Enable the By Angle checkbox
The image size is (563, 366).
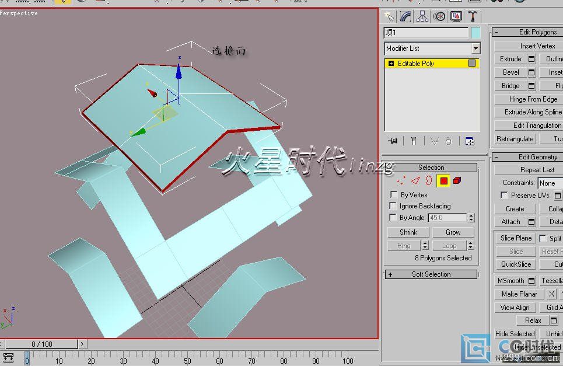point(394,218)
